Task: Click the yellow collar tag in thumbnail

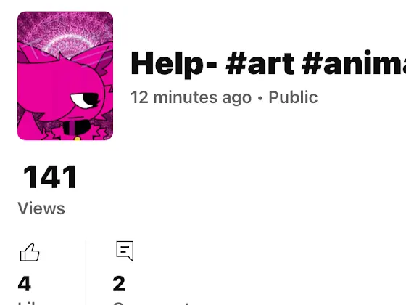Action: coord(77,139)
